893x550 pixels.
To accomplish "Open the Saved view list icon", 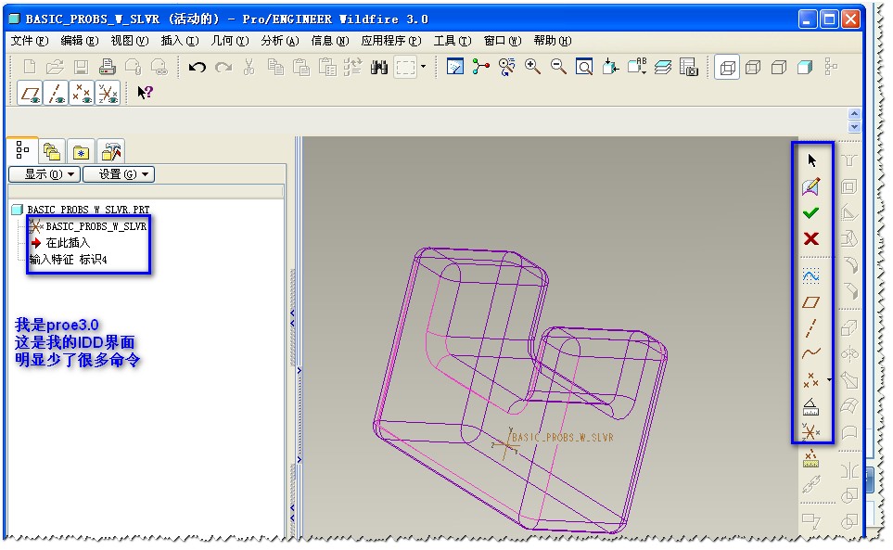I will point(637,67).
